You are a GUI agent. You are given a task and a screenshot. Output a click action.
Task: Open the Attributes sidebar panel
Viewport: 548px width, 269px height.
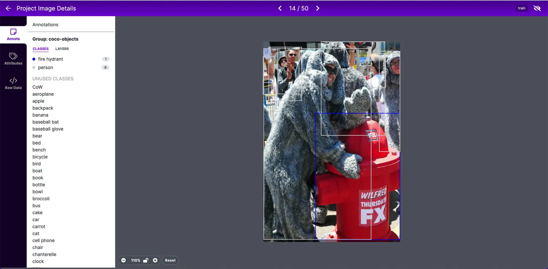[13, 59]
